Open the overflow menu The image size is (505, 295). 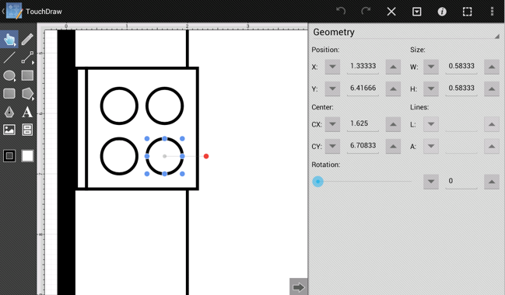pos(492,11)
